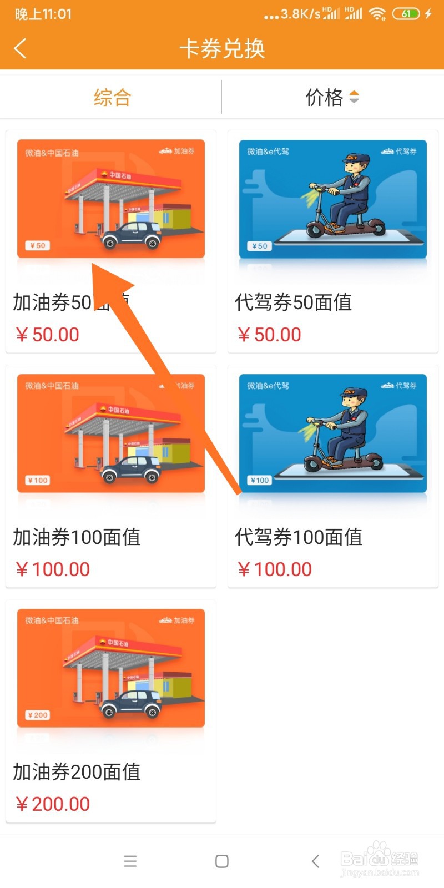Image resolution: width=444 pixels, height=888 pixels.
Task: Tap the Android home square icon
Action: click(x=222, y=861)
